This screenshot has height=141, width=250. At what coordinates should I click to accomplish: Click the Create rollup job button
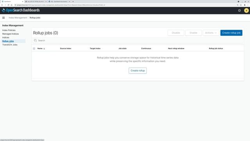pyautogui.click(x=231, y=33)
